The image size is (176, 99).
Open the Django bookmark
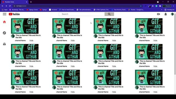[x=43, y=10]
